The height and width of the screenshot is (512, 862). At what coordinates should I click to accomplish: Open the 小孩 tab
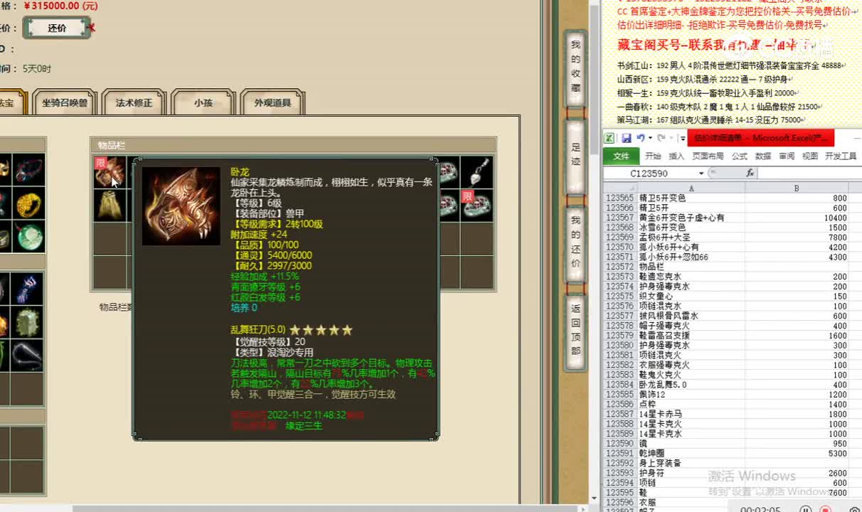(x=203, y=102)
